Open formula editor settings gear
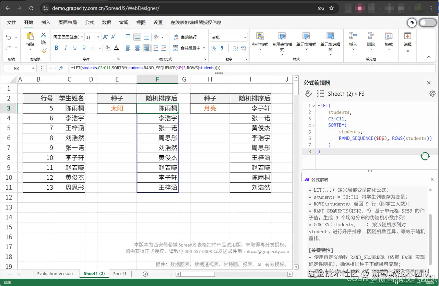Image resolution: width=439 pixels, height=286 pixels. [432, 94]
